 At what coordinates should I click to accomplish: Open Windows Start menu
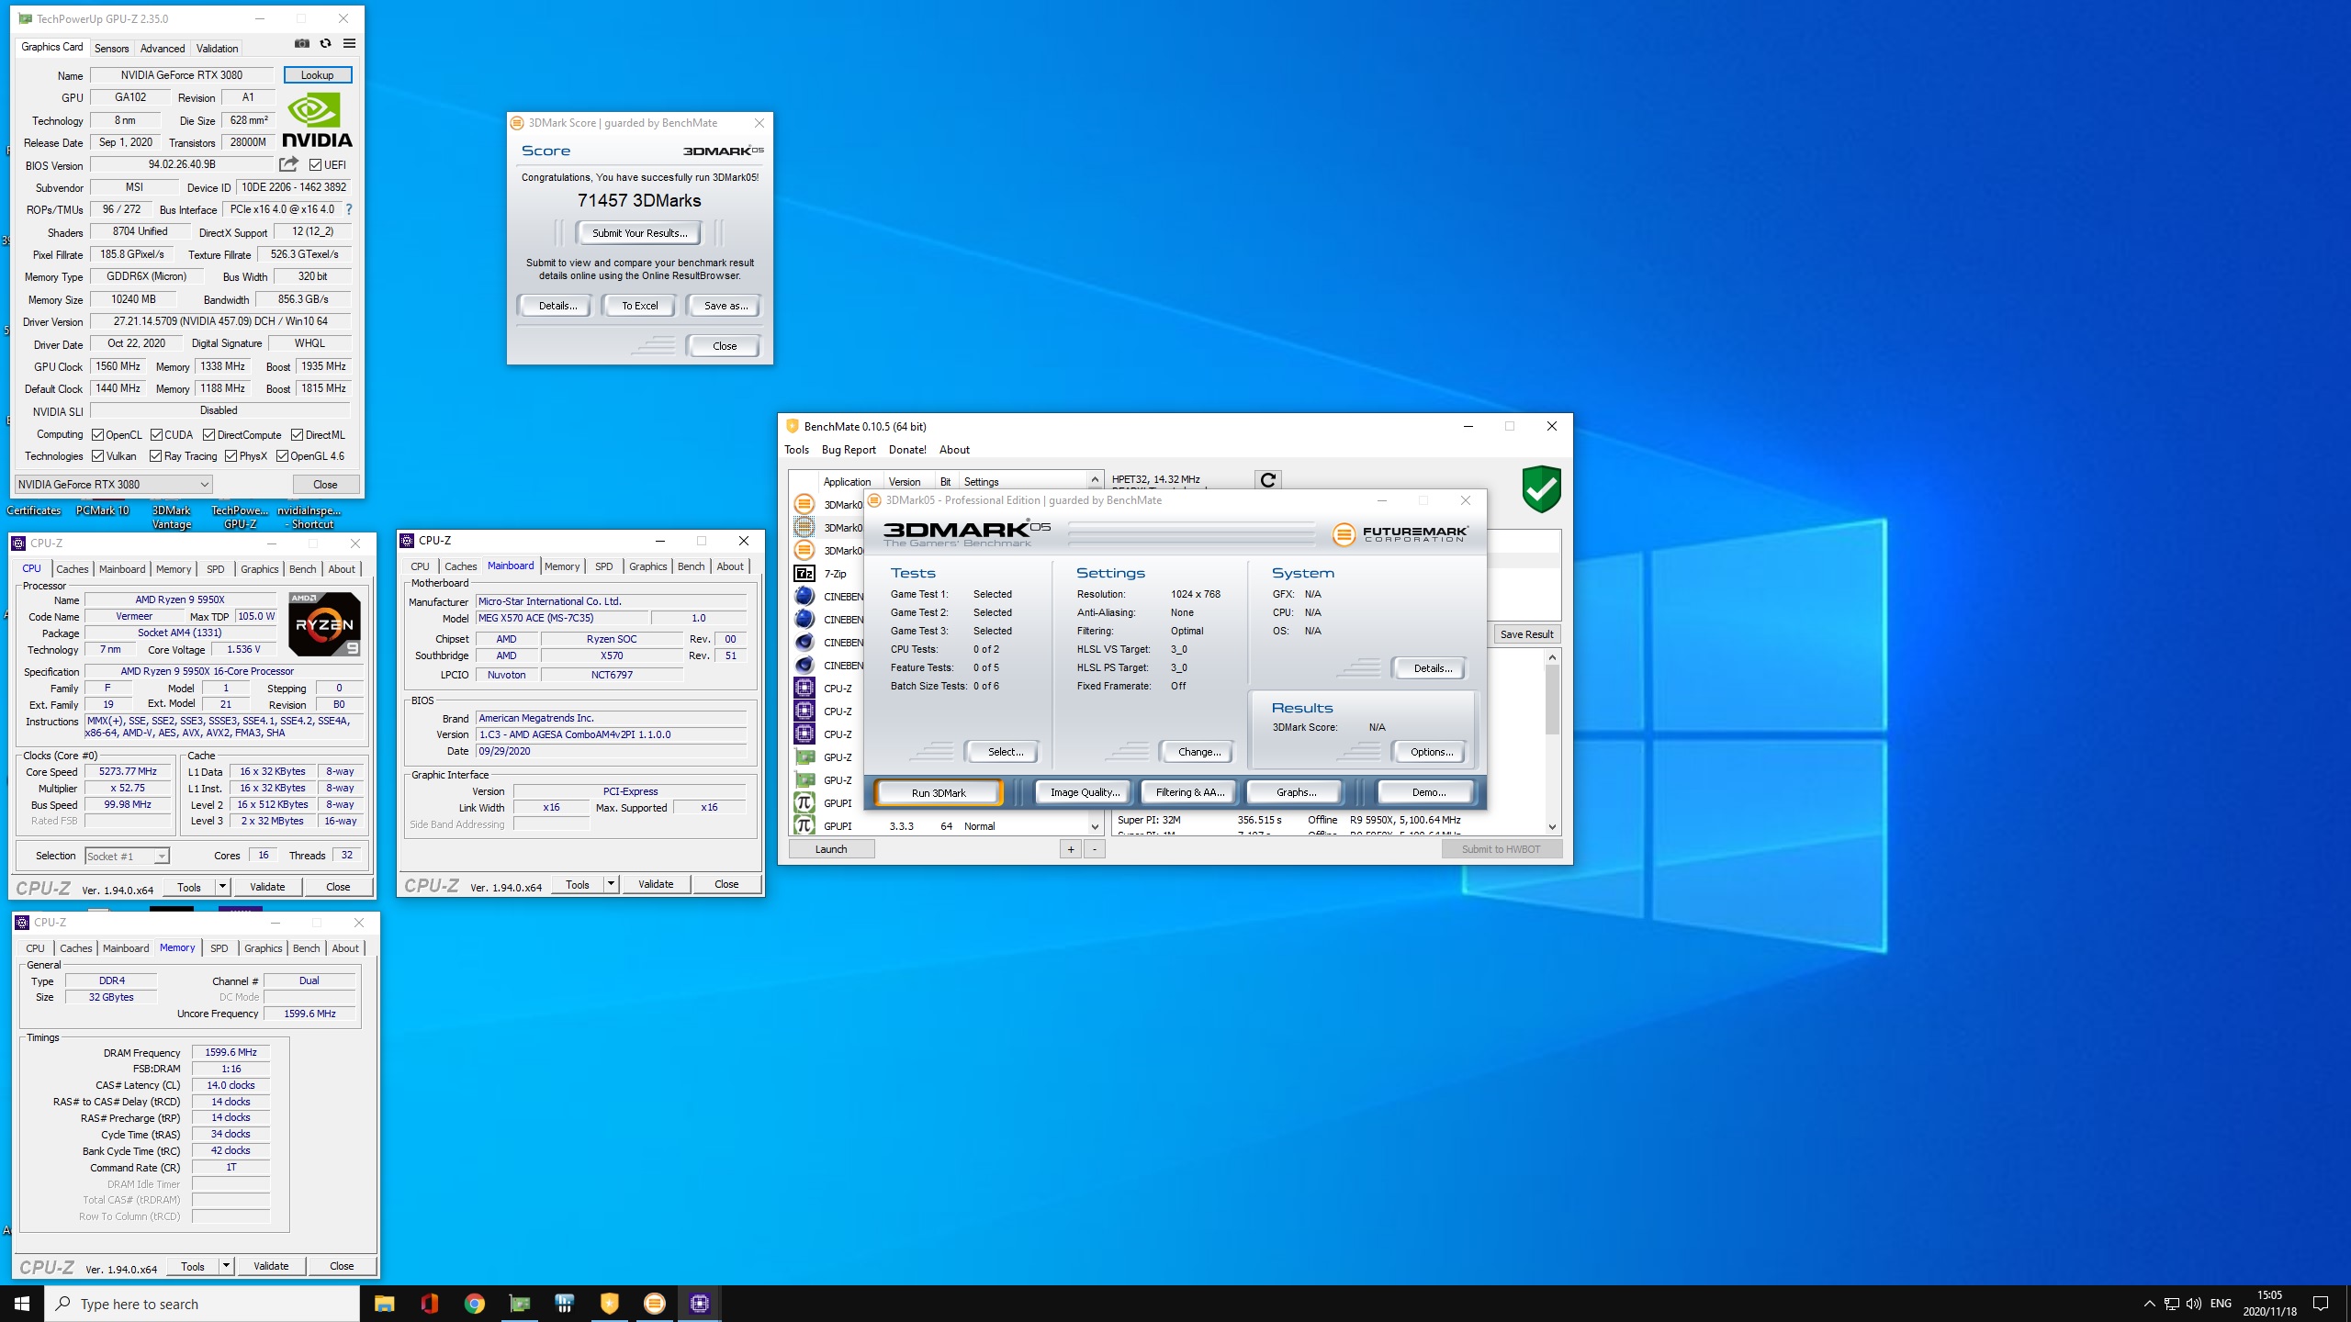(22, 1304)
